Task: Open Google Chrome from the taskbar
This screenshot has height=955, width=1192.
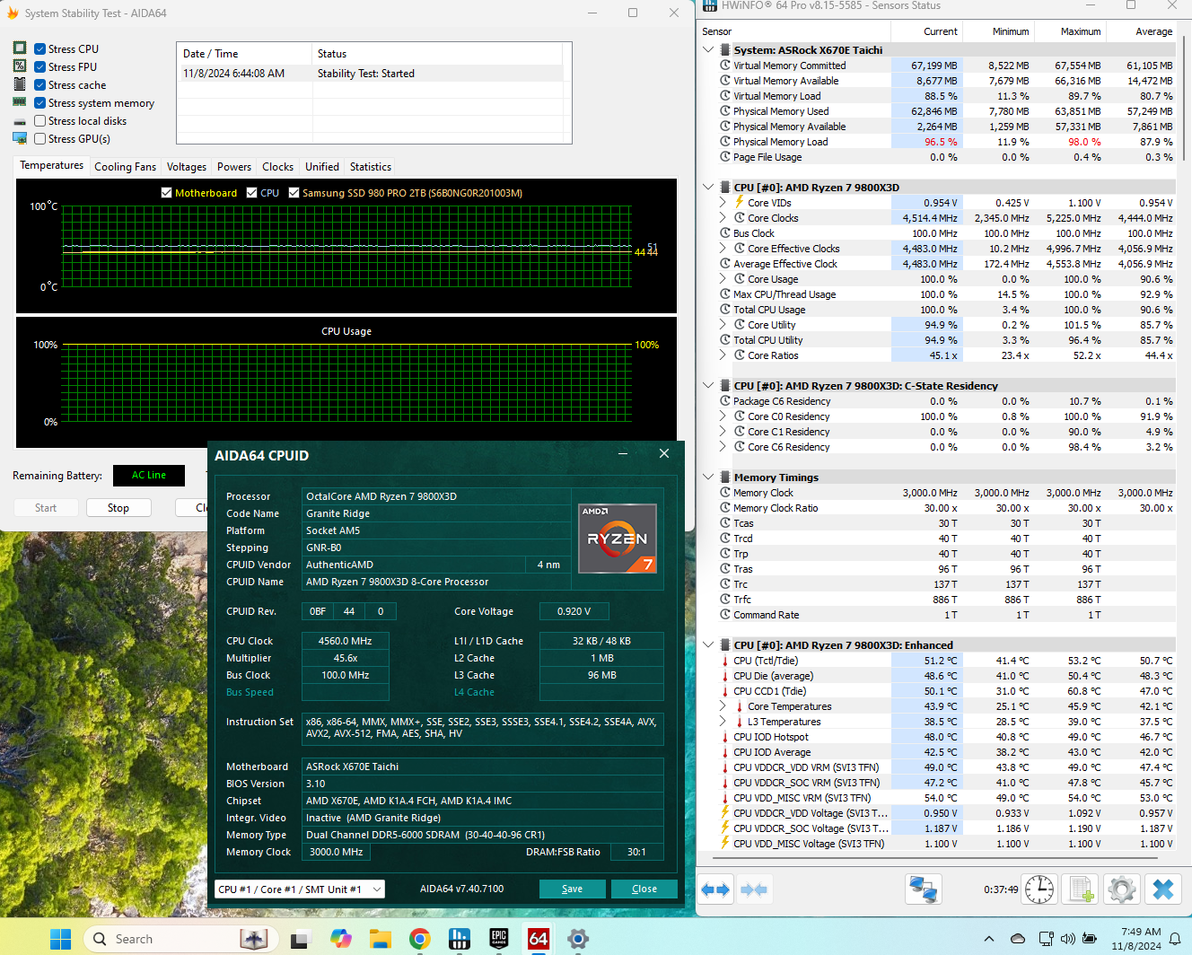Action: click(420, 939)
